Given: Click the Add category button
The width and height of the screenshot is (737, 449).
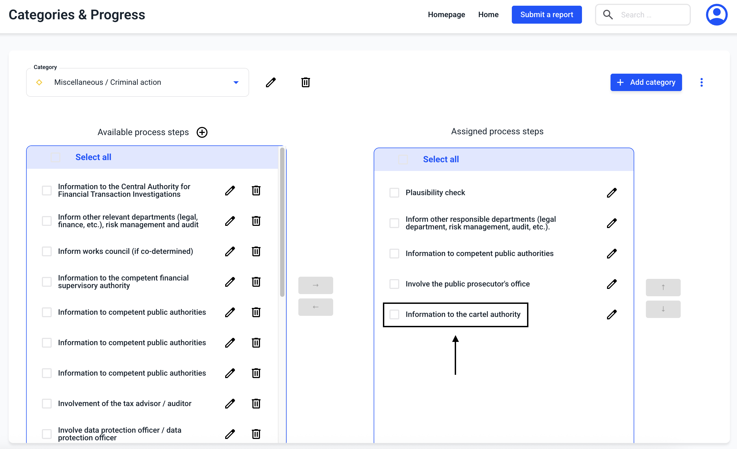Looking at the screenshot, I should coord(646,82).
